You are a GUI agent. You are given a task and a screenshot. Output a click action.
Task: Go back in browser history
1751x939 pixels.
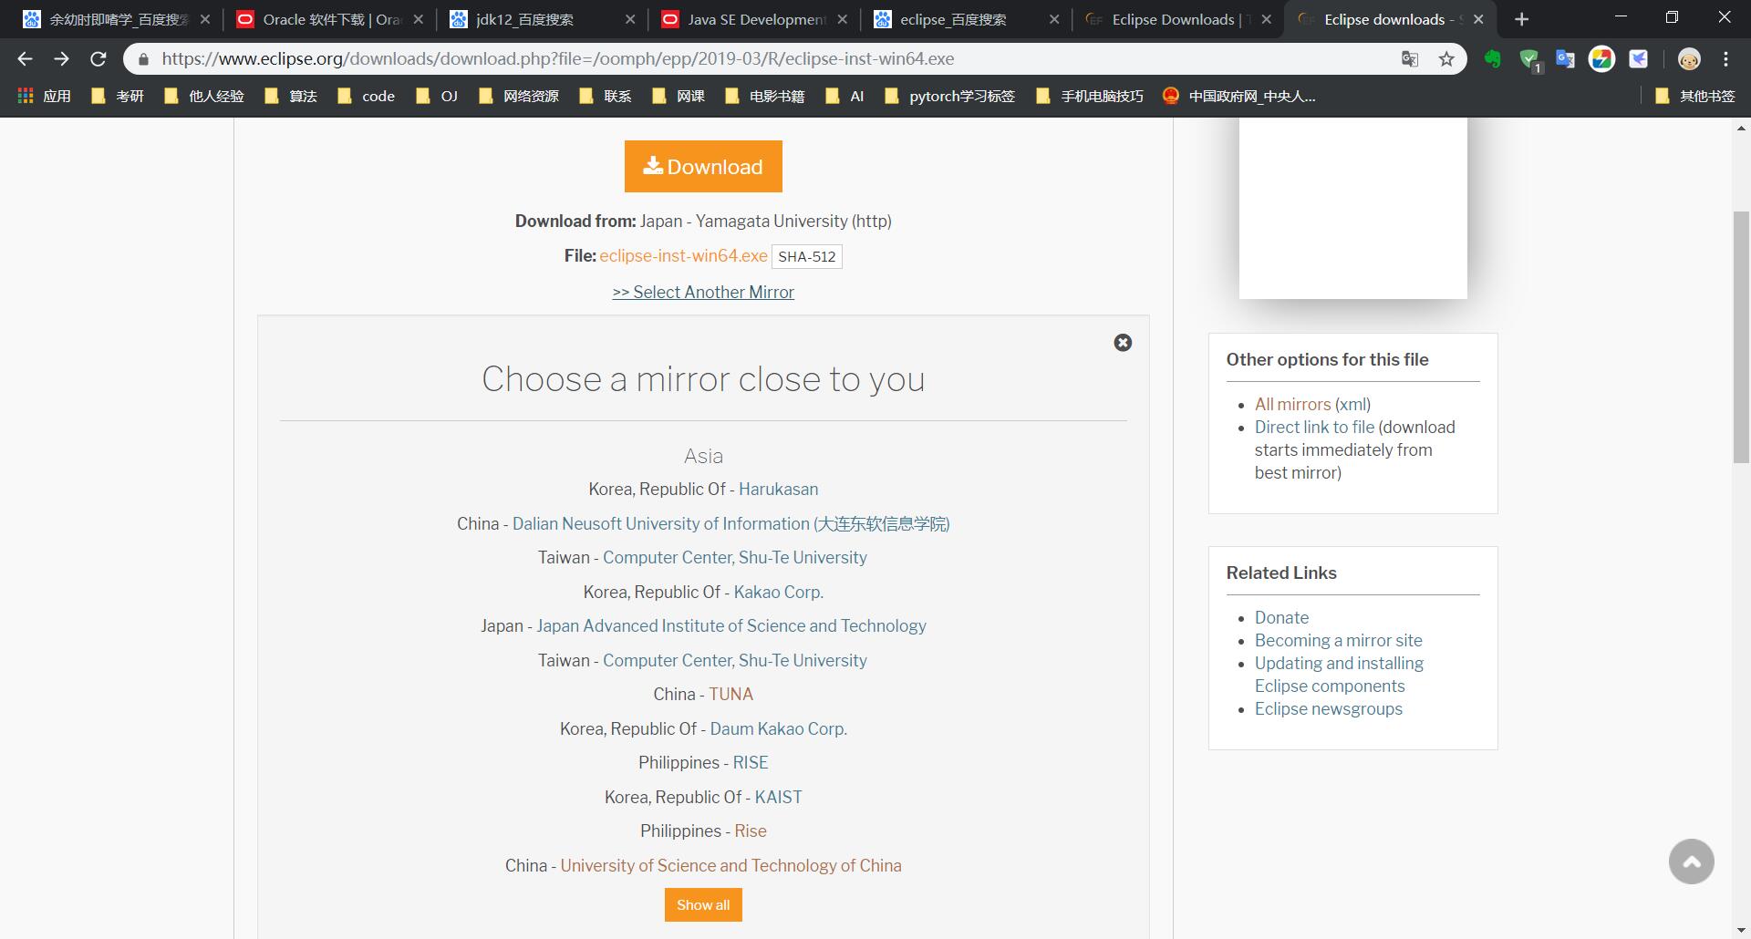coord(25,58)
